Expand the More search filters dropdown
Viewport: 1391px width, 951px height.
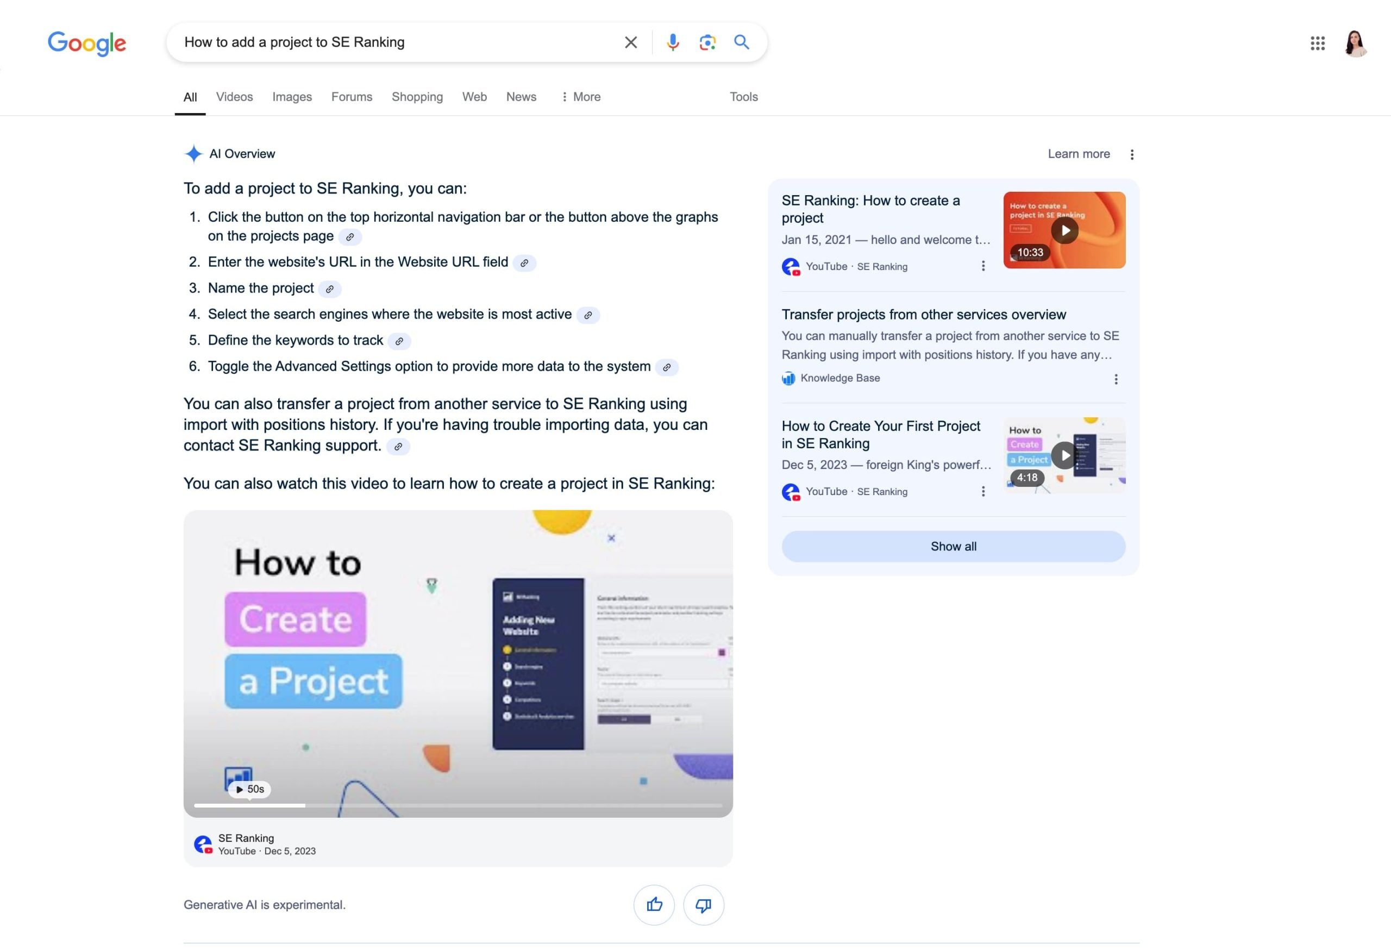(581, 97)
